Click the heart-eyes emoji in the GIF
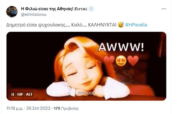This screenshot has width=177, height=114. coord(121,61)
